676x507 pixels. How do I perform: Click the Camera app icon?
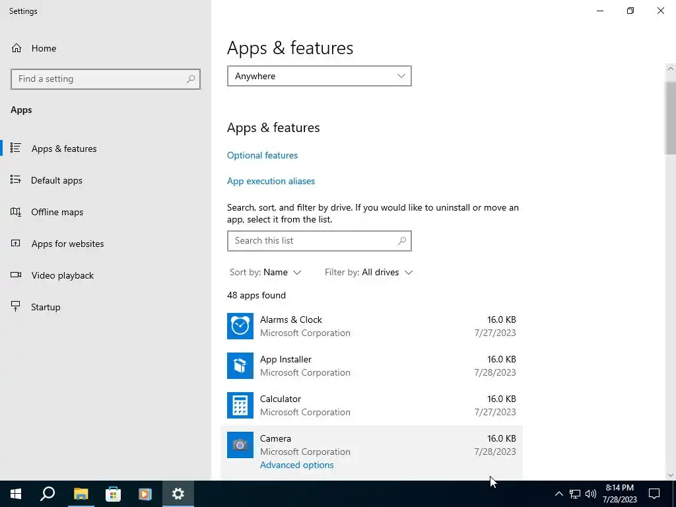pos(240,445)
